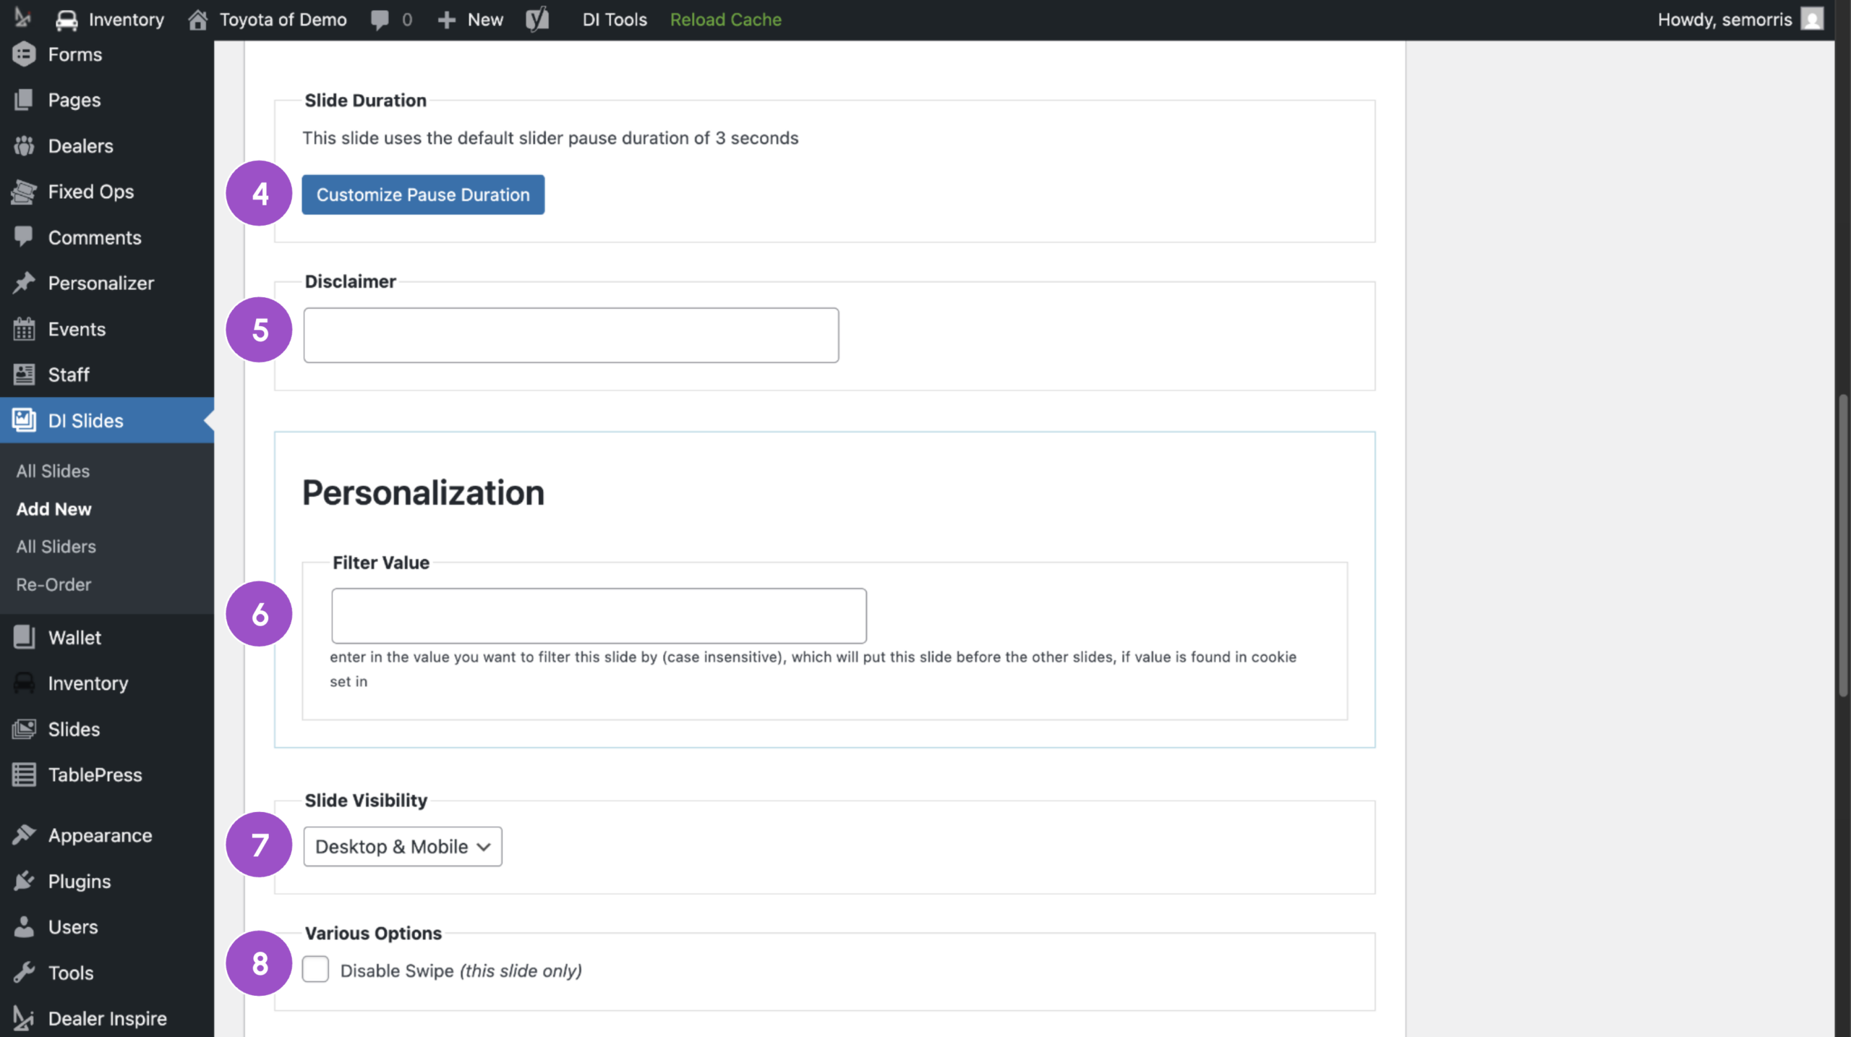Screen dimensions: 1851x1037
Task: Go to the Fixed Ops section label
Action: (x=91, y=192)
